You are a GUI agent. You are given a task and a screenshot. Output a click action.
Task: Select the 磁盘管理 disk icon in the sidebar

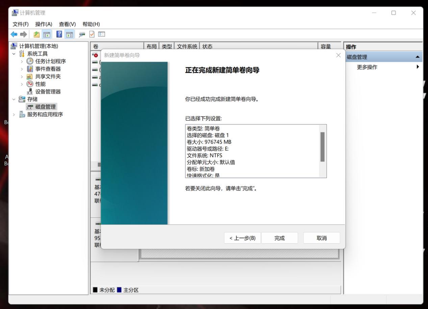(30, 106)
